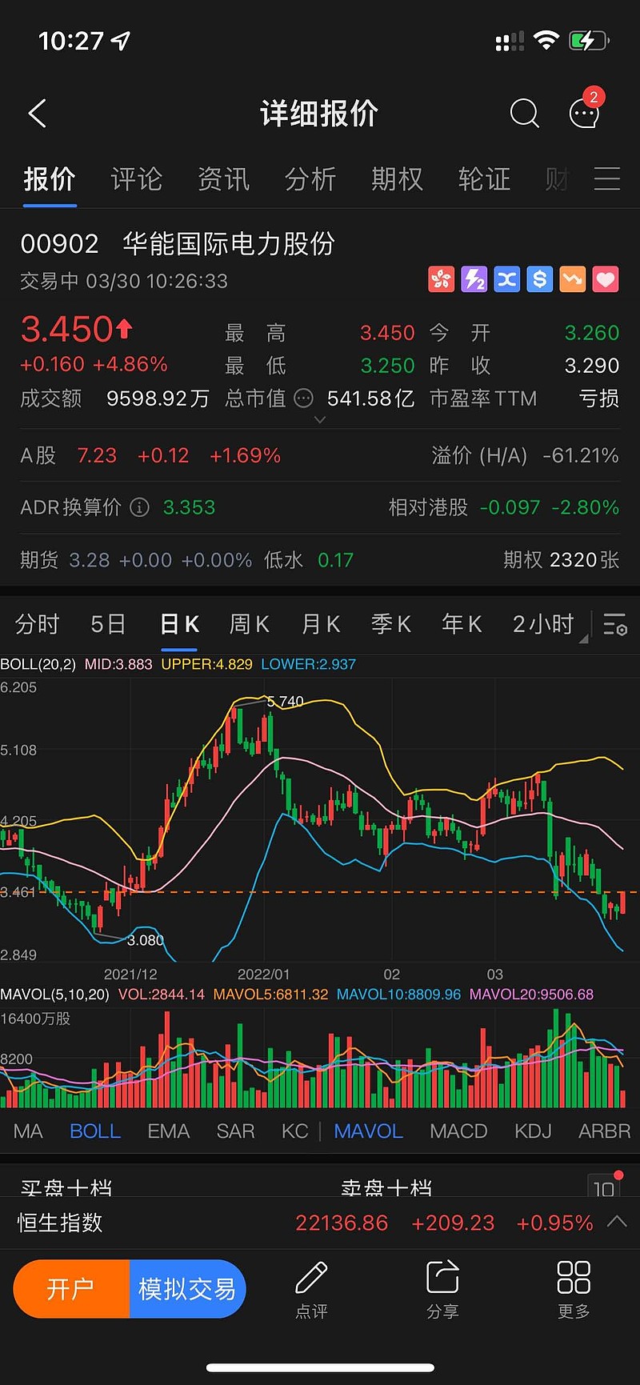Select the 年K chart period
Image resolution: width=640 pixels, height=1385 pixels.
(x=462, y=624)
